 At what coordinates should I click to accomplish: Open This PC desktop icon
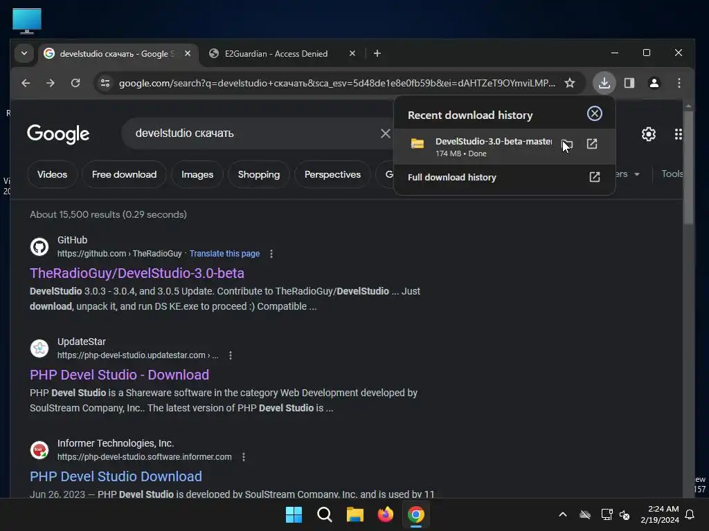click(27, 20)
